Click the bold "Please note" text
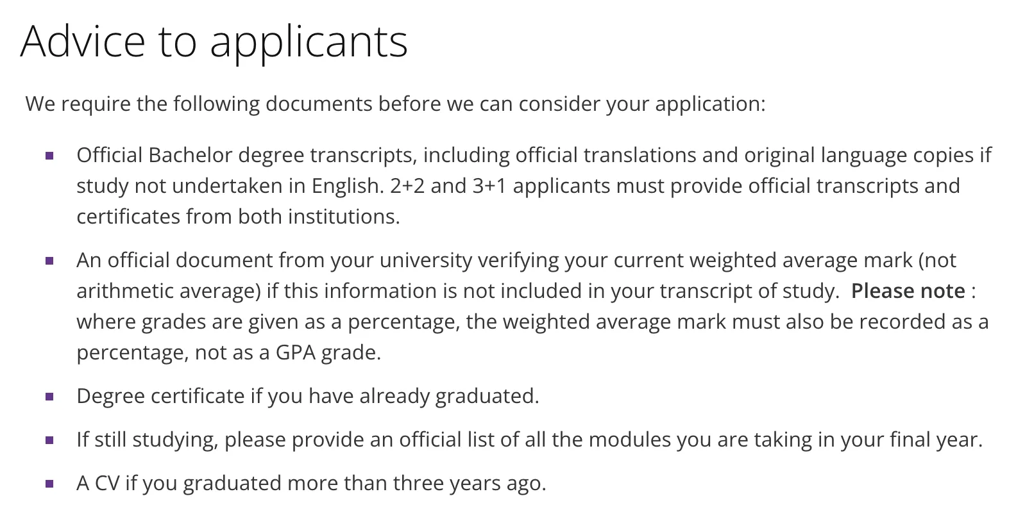 pos(908,291)
